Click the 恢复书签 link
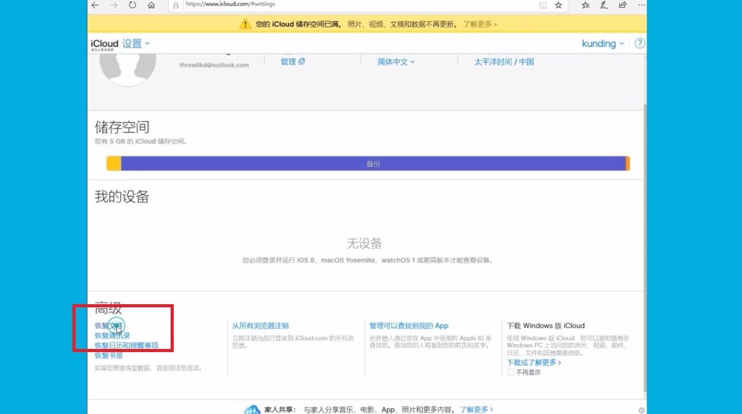Screen dimensions: 742x414 coord(109,355)
